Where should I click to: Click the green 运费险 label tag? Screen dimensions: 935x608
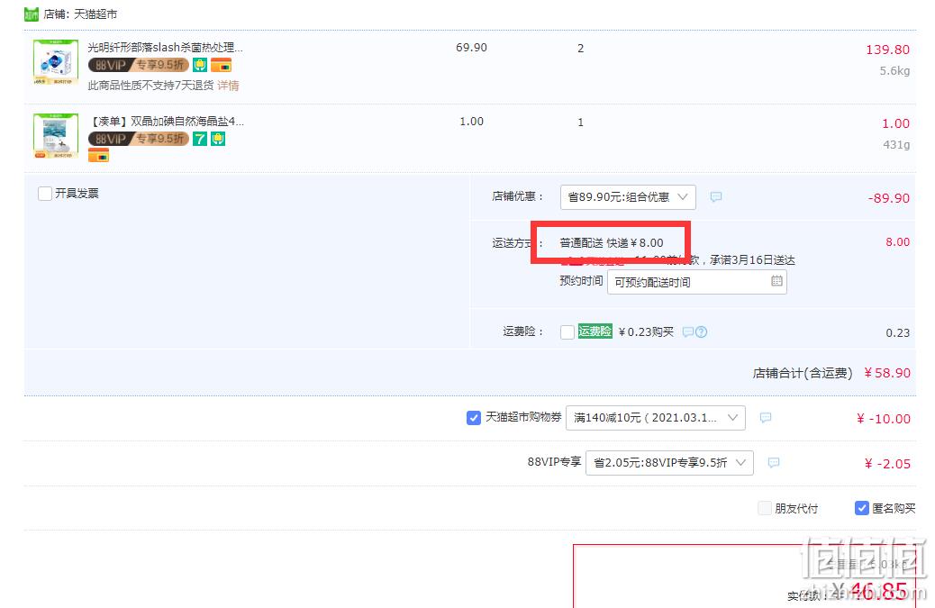pos(595,331)
